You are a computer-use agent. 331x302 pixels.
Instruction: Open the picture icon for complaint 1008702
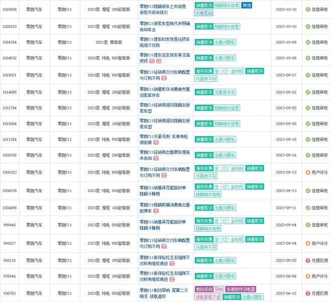pyautogui.click(x=156, y=158)
